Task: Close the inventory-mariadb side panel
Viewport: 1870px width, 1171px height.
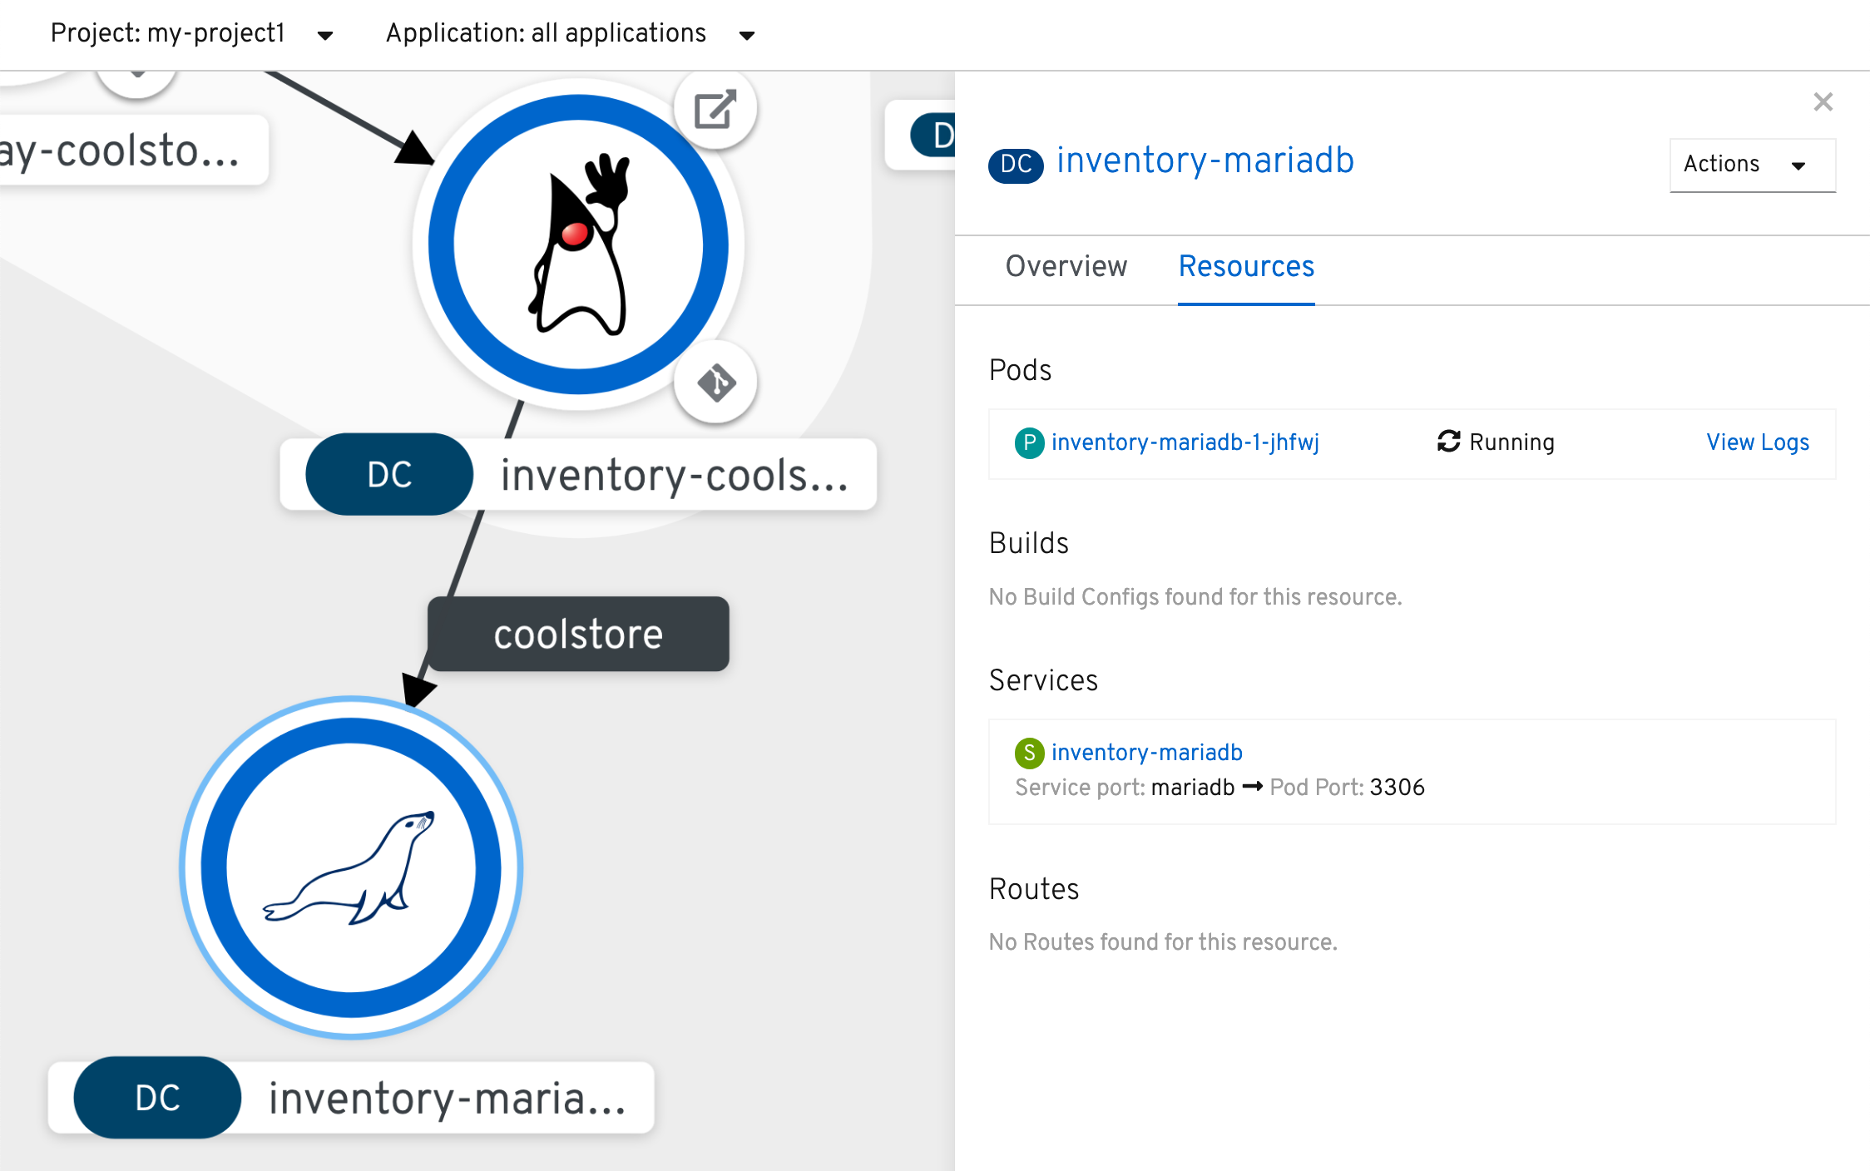Action: pyautogui.click(x=1824, y=102)
